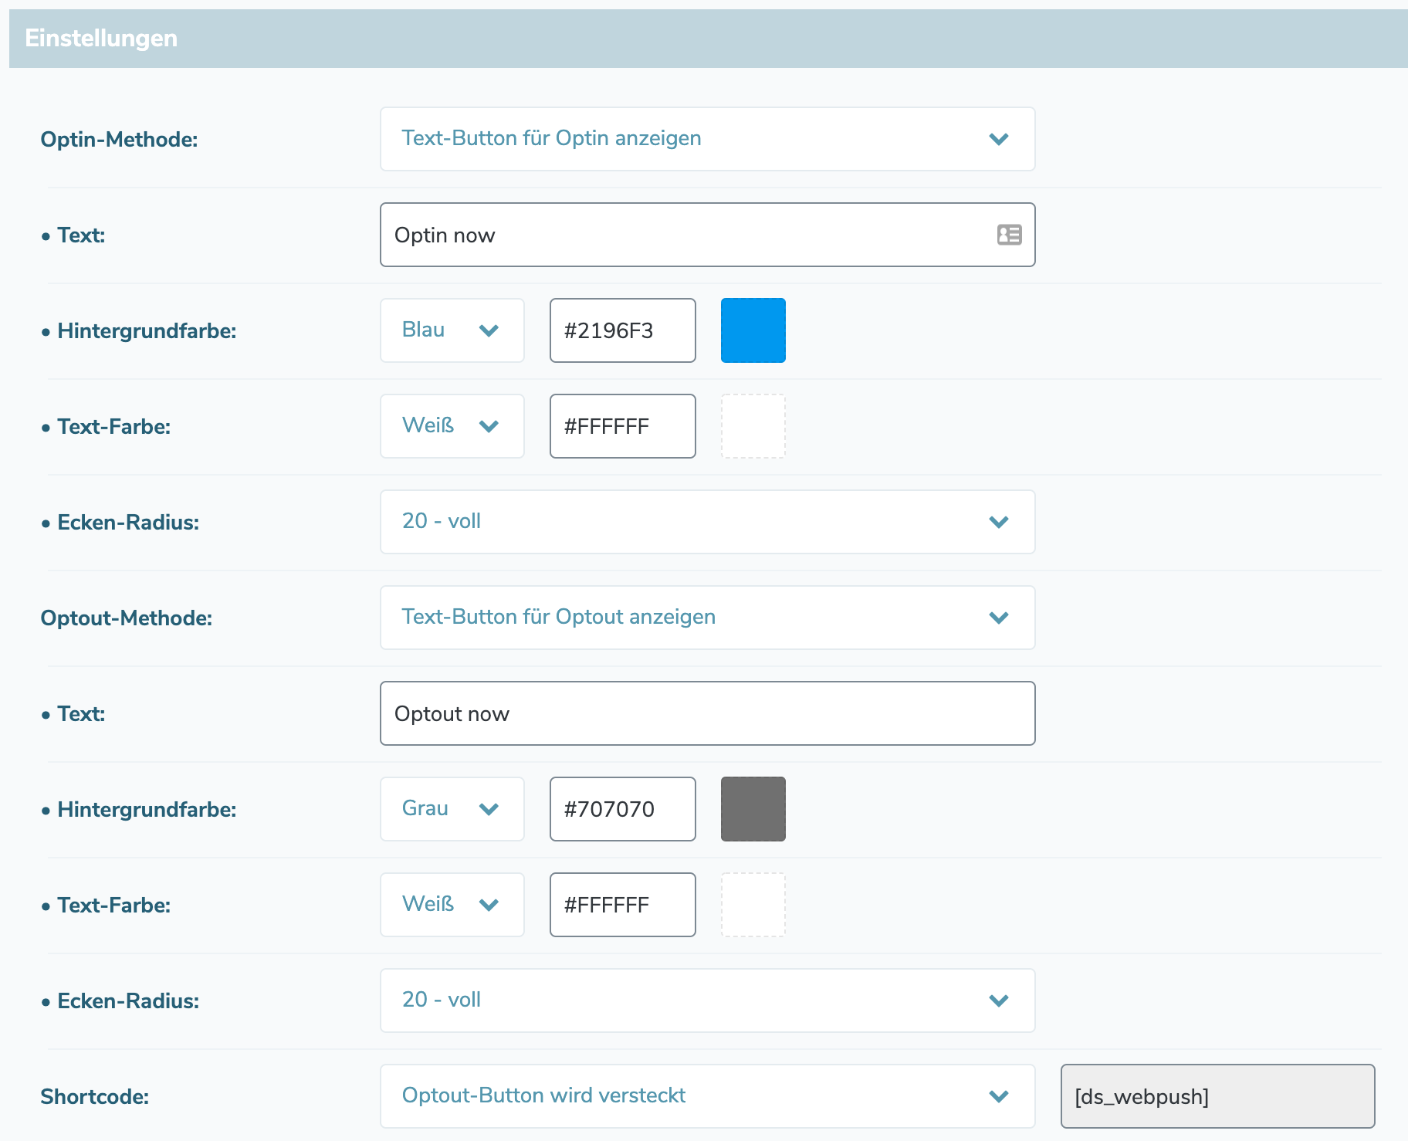Click the #2196F3 hex color field
Image resolution: width=1408 pixels, height=1141 pixels.
click(622, 330)
